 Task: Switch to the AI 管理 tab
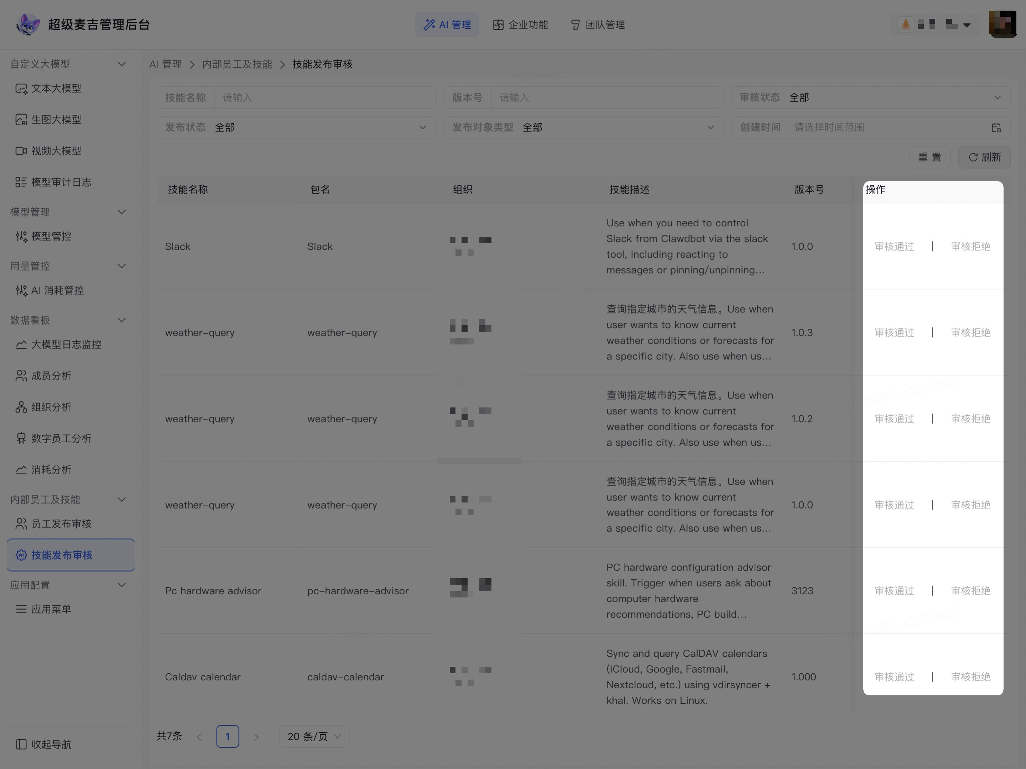pos(447,25)
